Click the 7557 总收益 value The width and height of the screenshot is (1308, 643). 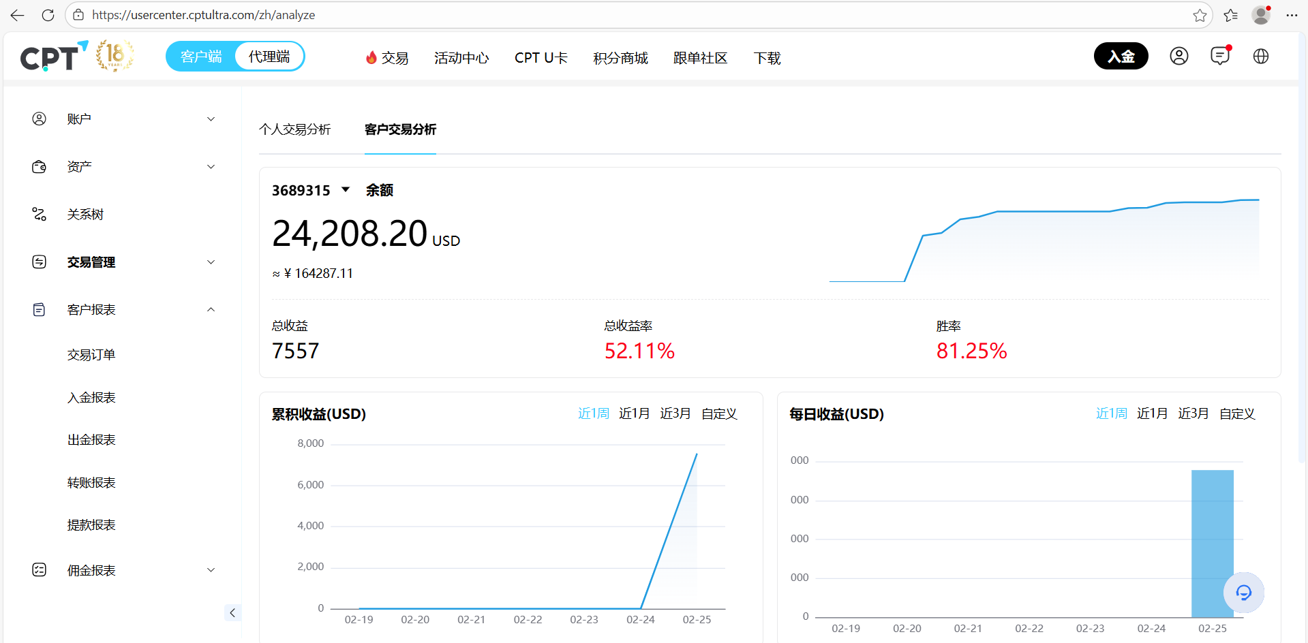point(296,351)
